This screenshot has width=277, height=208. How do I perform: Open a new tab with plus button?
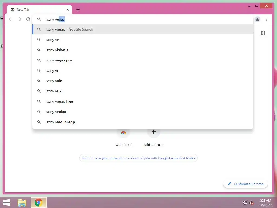tap(78, 10)
